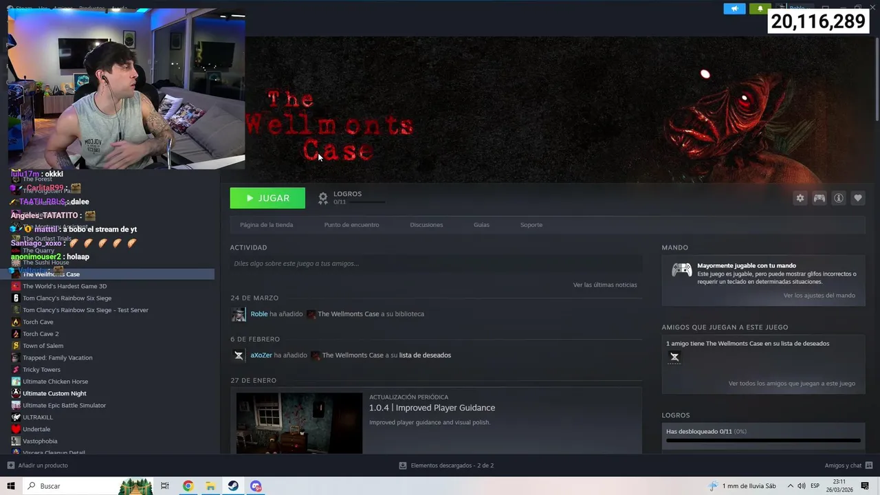Viewport: 880px width, 495px height.
Task: Click the Steam taskbar icon
Action: pos(233,486)
